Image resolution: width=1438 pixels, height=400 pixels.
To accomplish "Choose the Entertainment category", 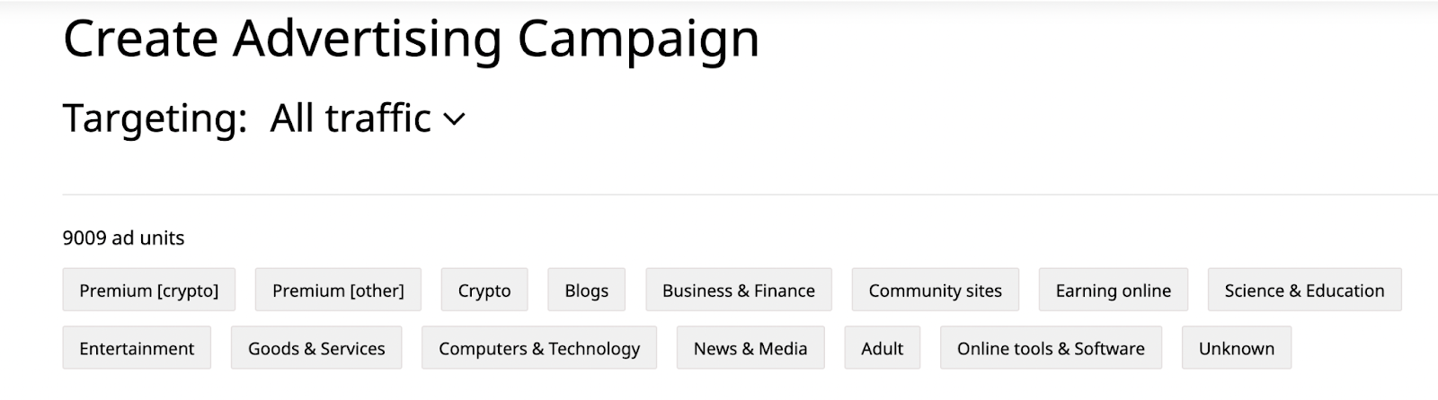I will point(137,348).
